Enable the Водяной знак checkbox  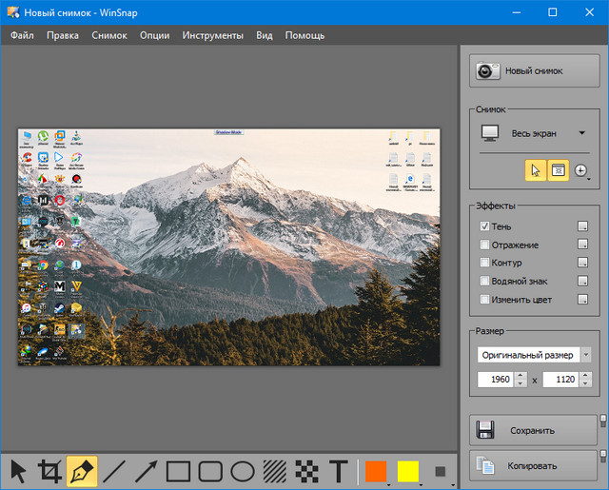(x=485, y=282)
